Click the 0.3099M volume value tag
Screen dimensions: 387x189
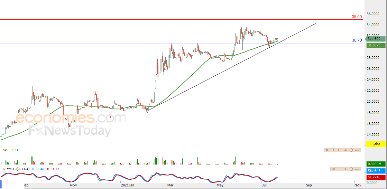(x=376, y=164)
